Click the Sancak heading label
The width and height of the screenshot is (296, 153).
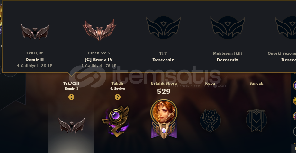click(256, 83)
